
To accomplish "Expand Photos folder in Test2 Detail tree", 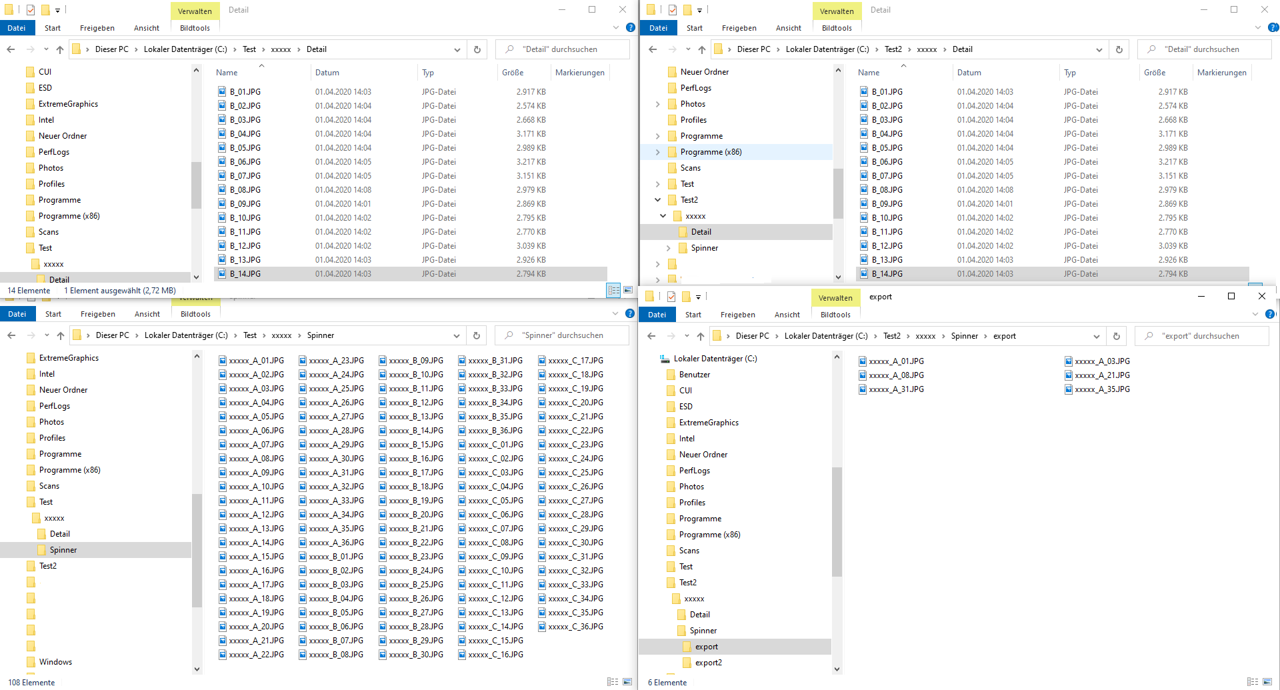I will (658, 104).
